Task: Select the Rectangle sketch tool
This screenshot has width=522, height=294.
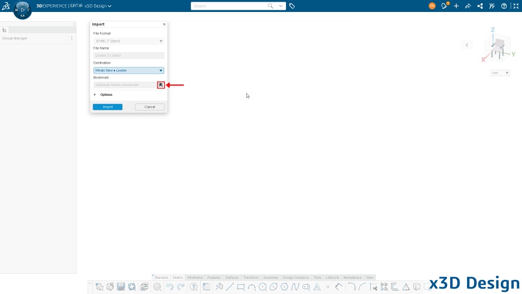Action: [241, 287]
